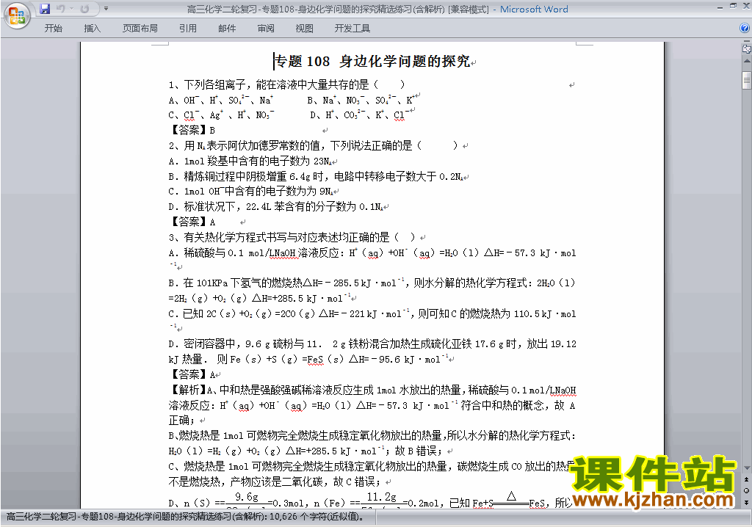
Task: Expand Customize Quick Access Toolbar dropdown
Action: [106, 9]
